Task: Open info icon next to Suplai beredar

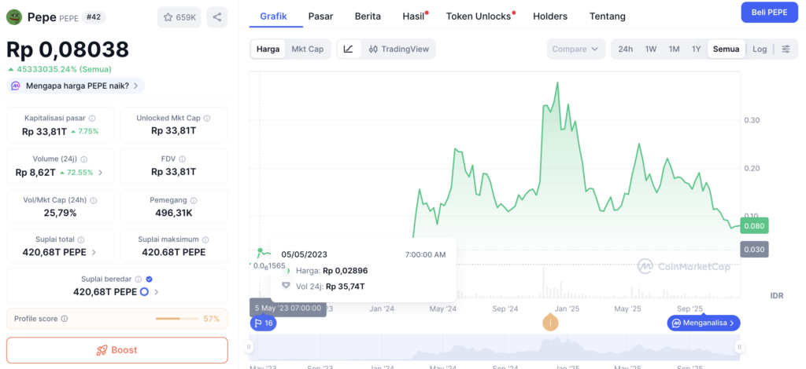Action: click(139, 279)
